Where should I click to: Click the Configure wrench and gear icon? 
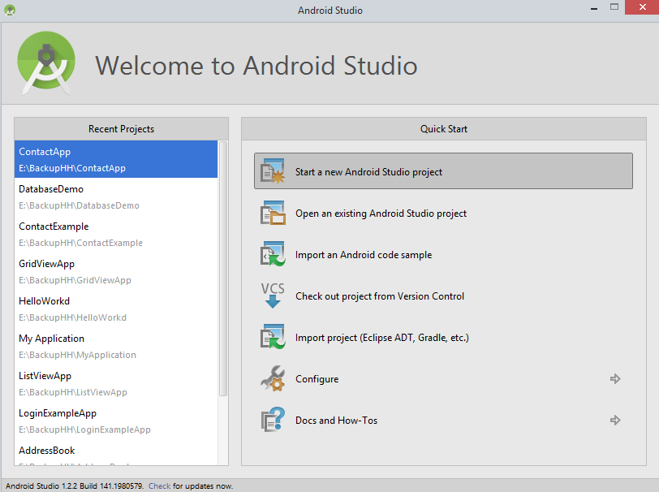pyautogui.click(x=273, y=378)
